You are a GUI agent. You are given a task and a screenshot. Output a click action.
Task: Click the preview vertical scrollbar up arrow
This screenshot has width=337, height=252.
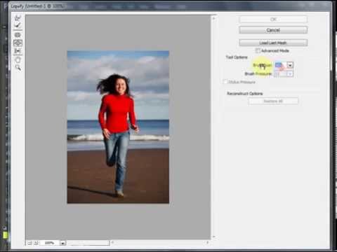(213, 18)
